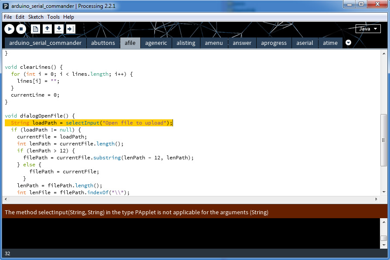Click the 'int lenFile = filePath.indexOf' line

point(73,192)
